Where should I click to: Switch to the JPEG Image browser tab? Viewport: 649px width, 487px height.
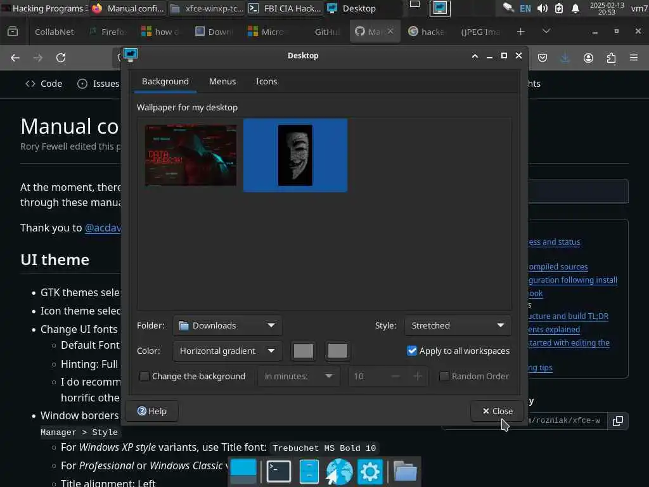click(480, 32)
